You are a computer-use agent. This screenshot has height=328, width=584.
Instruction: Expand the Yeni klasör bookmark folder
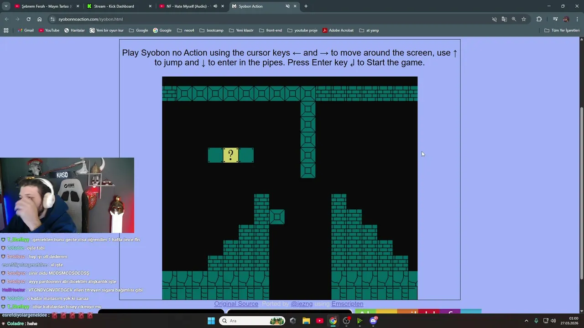click(x=241, y=31)
